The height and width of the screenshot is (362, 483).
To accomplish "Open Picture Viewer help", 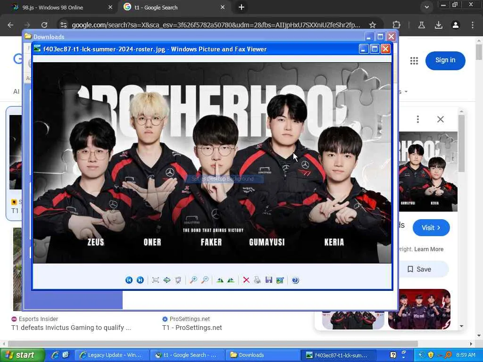I will point(295,280).
